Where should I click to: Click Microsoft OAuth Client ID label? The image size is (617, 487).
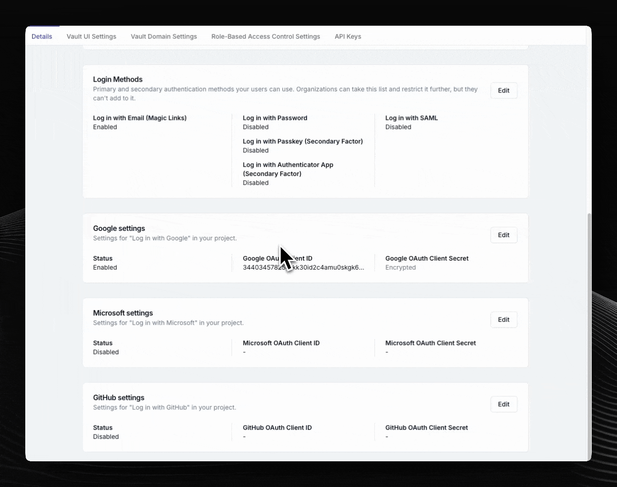pos(281,343)
